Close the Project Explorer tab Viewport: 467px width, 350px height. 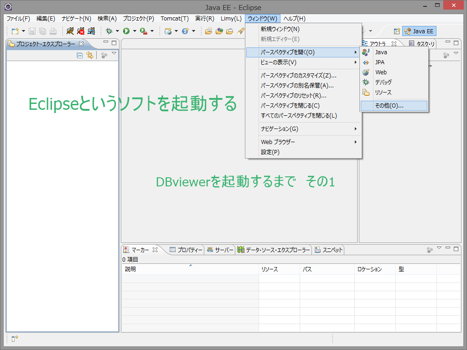(x=81, y=44)
